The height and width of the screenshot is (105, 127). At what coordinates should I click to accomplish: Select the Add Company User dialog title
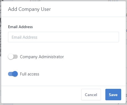tap(29, 9)
